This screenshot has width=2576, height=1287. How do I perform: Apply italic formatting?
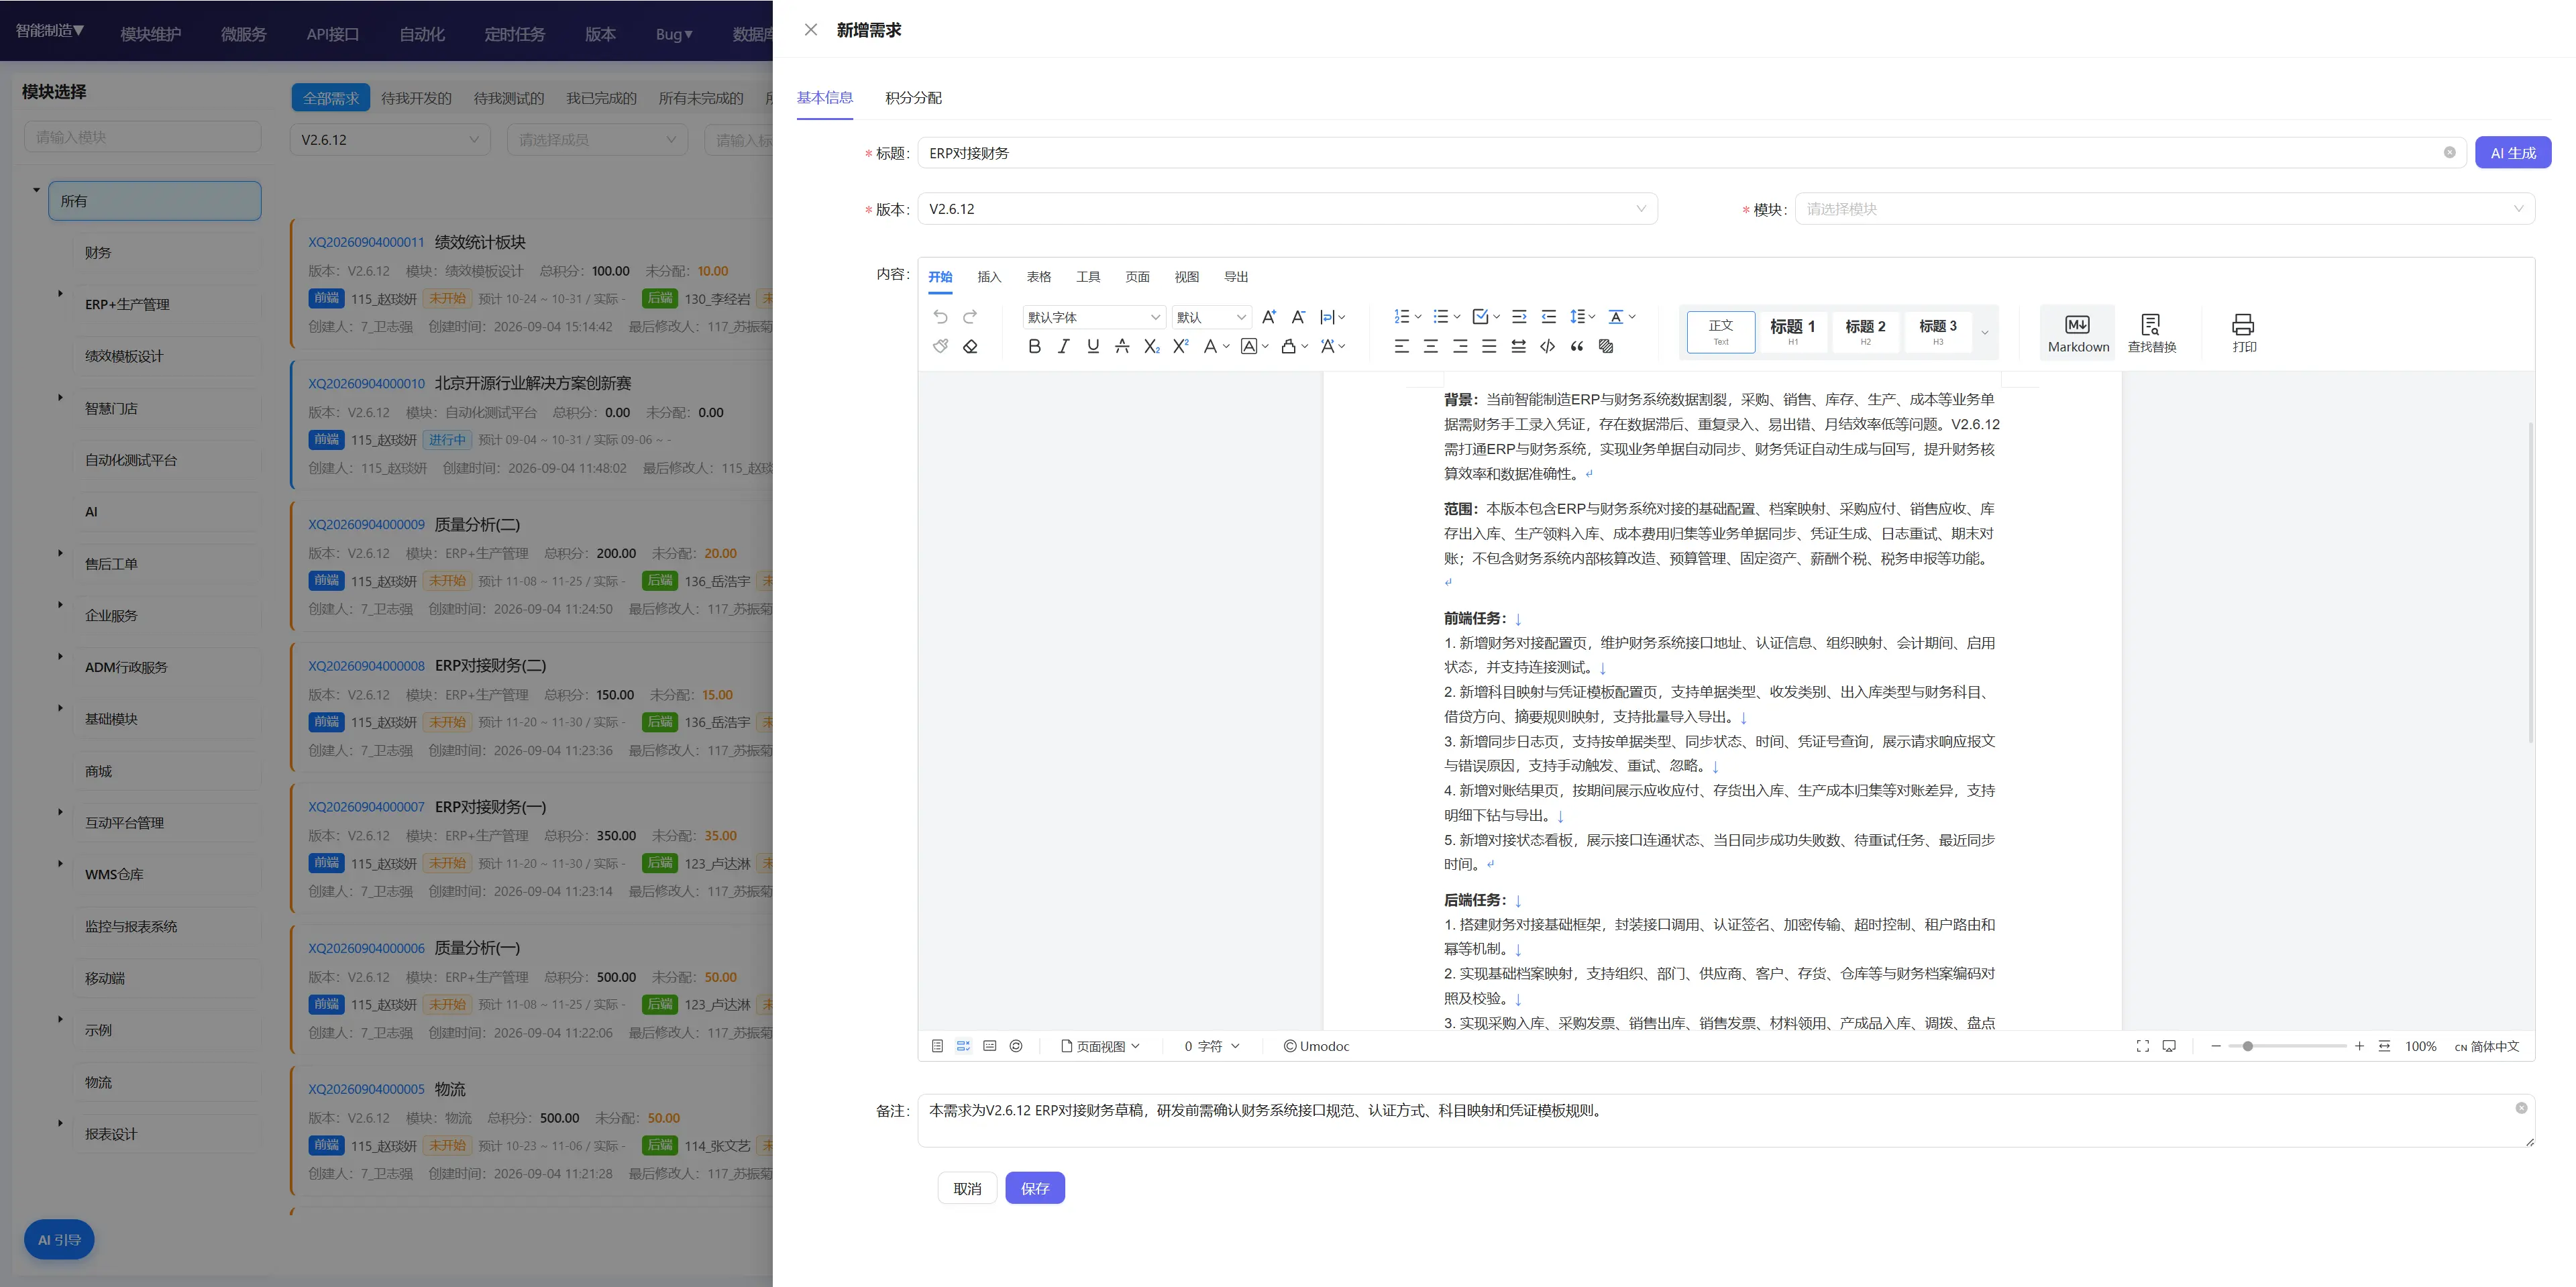point(1063,346)
